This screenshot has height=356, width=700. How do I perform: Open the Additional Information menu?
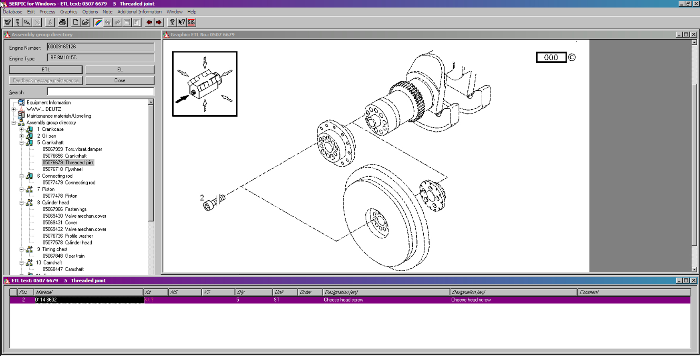point(139,12)
